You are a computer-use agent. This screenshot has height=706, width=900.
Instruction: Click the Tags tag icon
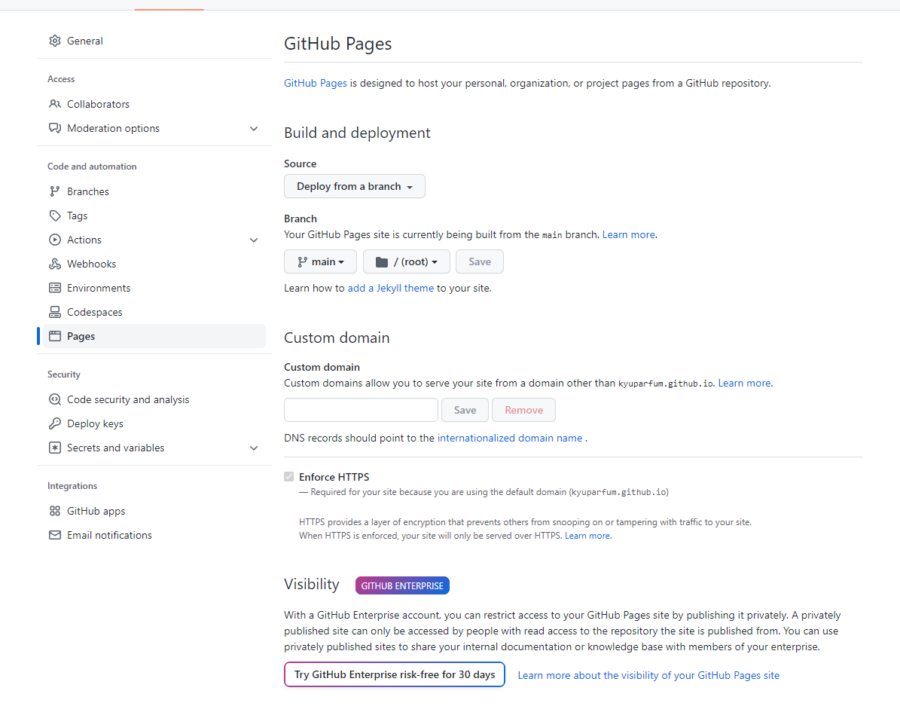click(54, 215)
